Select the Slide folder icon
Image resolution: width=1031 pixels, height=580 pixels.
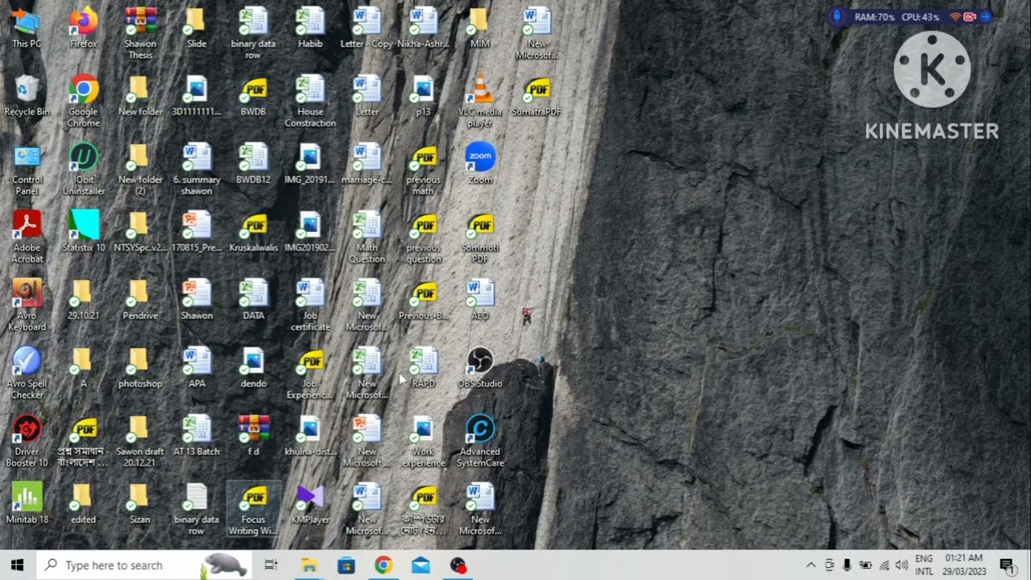point(197,27)
